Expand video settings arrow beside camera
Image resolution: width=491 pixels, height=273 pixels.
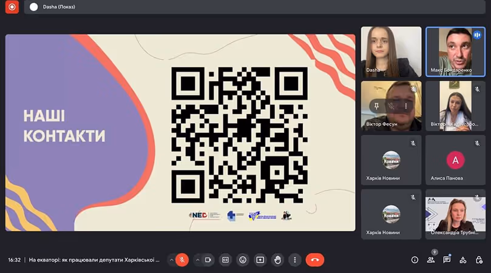[x=198, y=260]
